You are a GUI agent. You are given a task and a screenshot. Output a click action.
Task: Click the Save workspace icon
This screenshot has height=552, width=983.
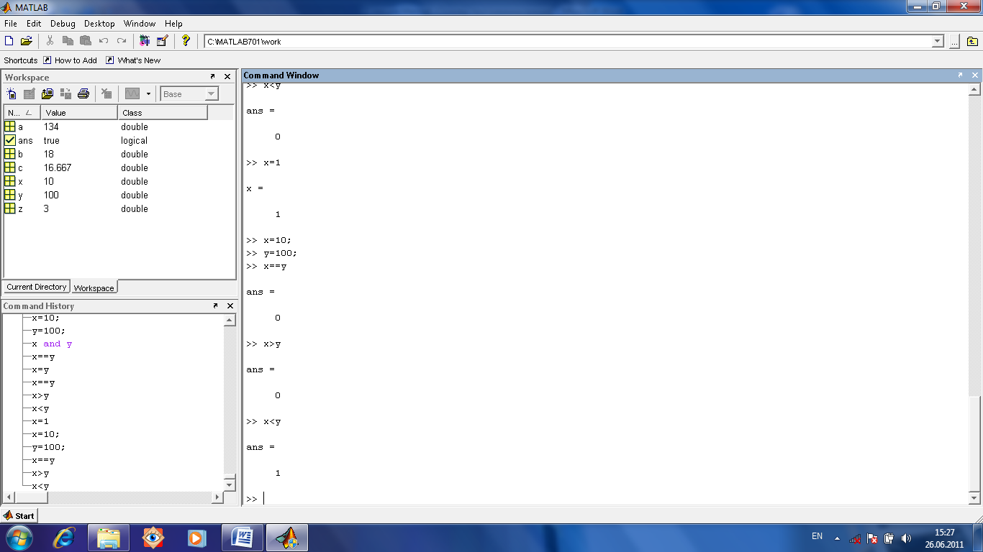[65, 93]
